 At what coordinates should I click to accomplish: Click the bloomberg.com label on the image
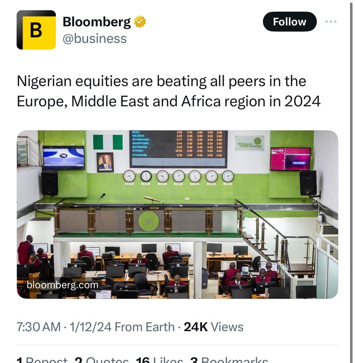click(62, 285)
